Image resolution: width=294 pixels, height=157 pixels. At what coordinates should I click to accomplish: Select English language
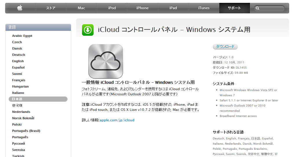click(18, 61)
